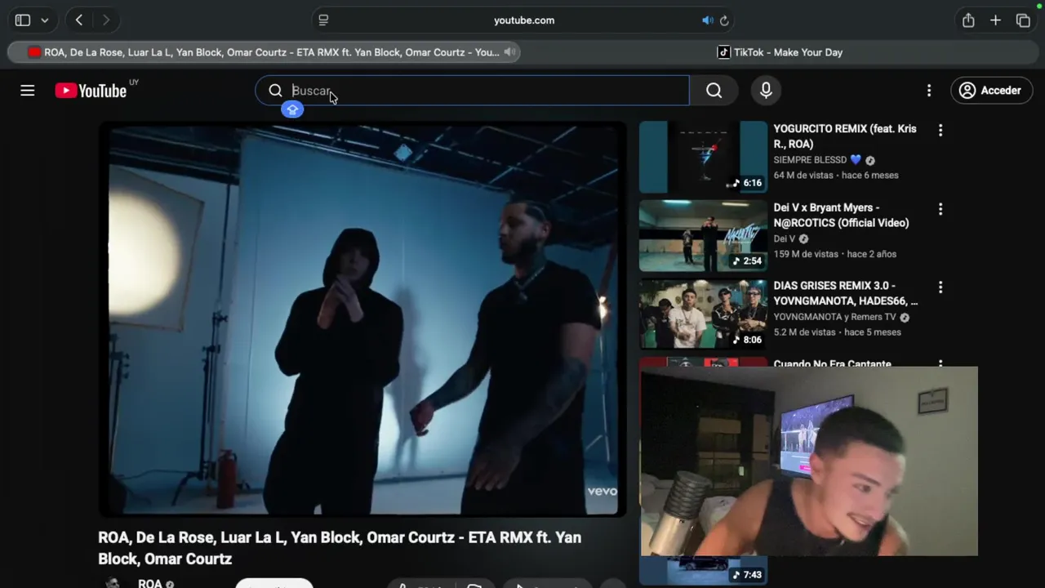Show the tab overview

tap(1023, 20)
